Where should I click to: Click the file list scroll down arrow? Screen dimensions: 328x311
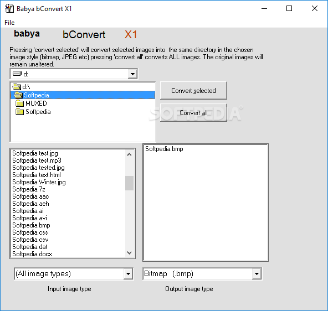[129, 253]
